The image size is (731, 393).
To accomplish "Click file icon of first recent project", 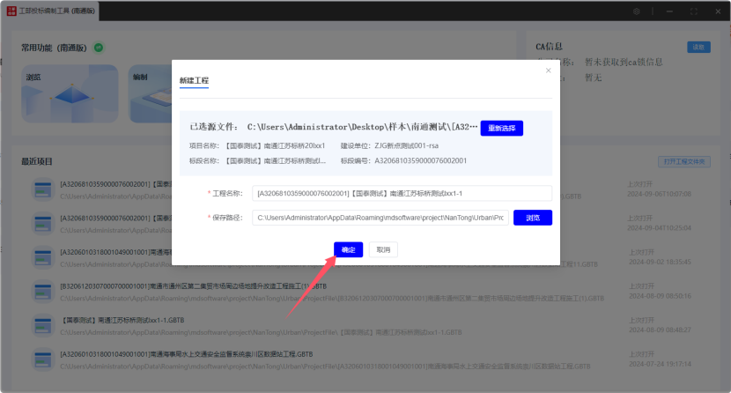I will pyautogui.click(x=43, y=189).
